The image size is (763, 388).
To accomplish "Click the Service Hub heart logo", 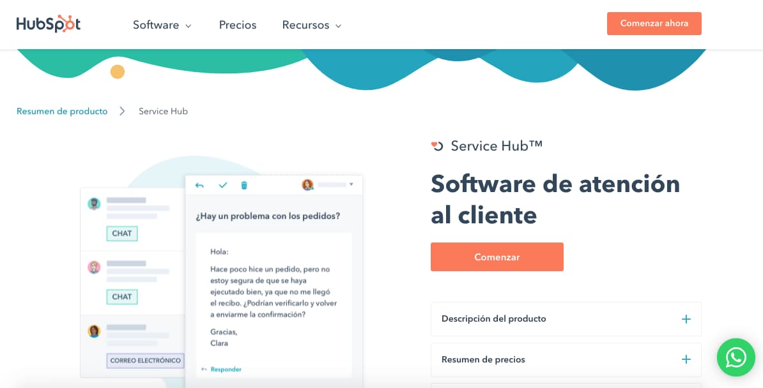I will coord(436,145).
